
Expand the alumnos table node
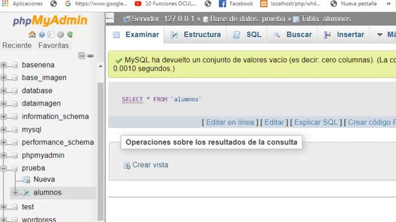15,193
